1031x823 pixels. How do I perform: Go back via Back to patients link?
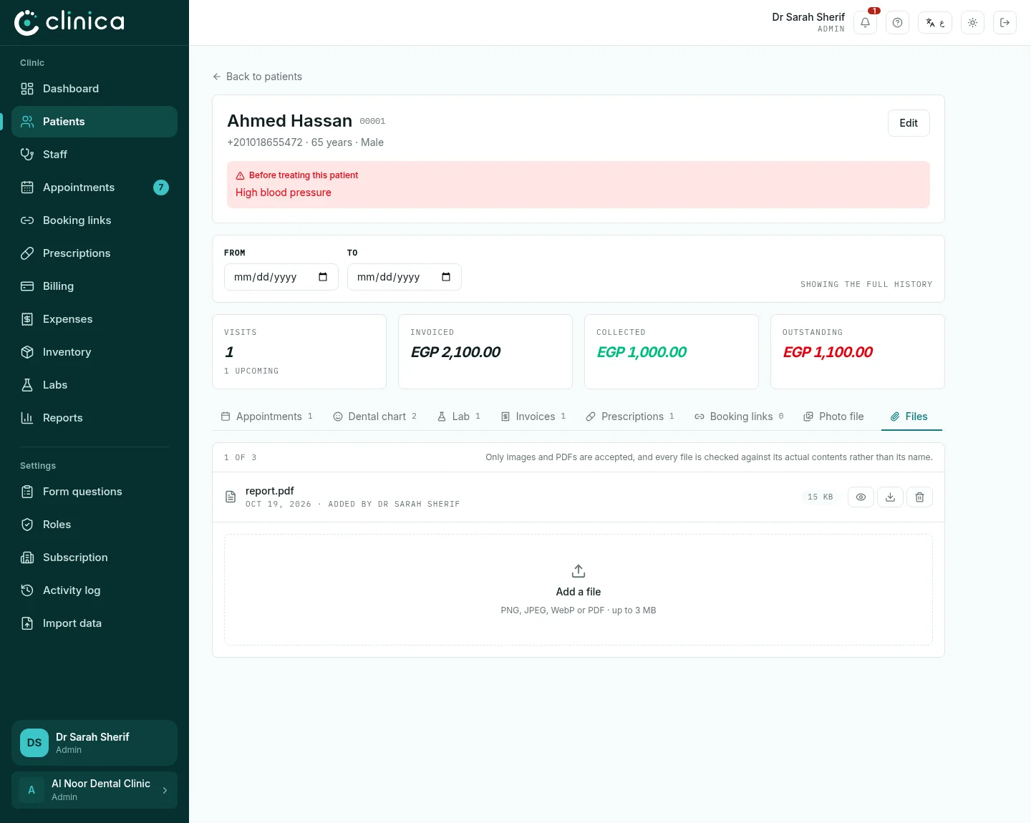click(x=257, y=77)
